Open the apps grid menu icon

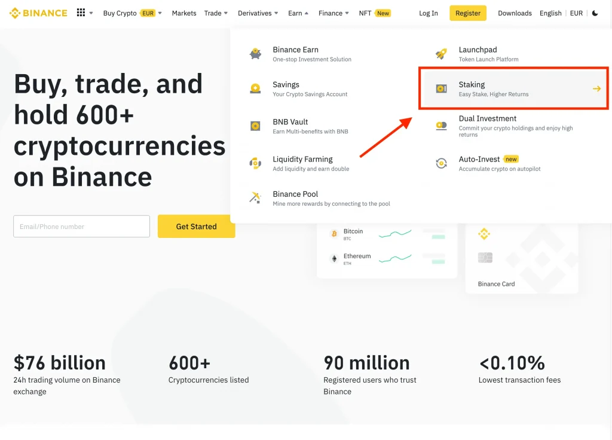coord(81,13)
